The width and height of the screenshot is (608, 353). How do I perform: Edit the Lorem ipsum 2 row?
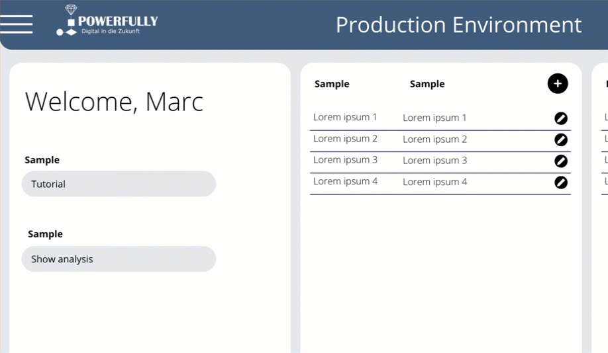pyautogui.click(x=561, y=139)
